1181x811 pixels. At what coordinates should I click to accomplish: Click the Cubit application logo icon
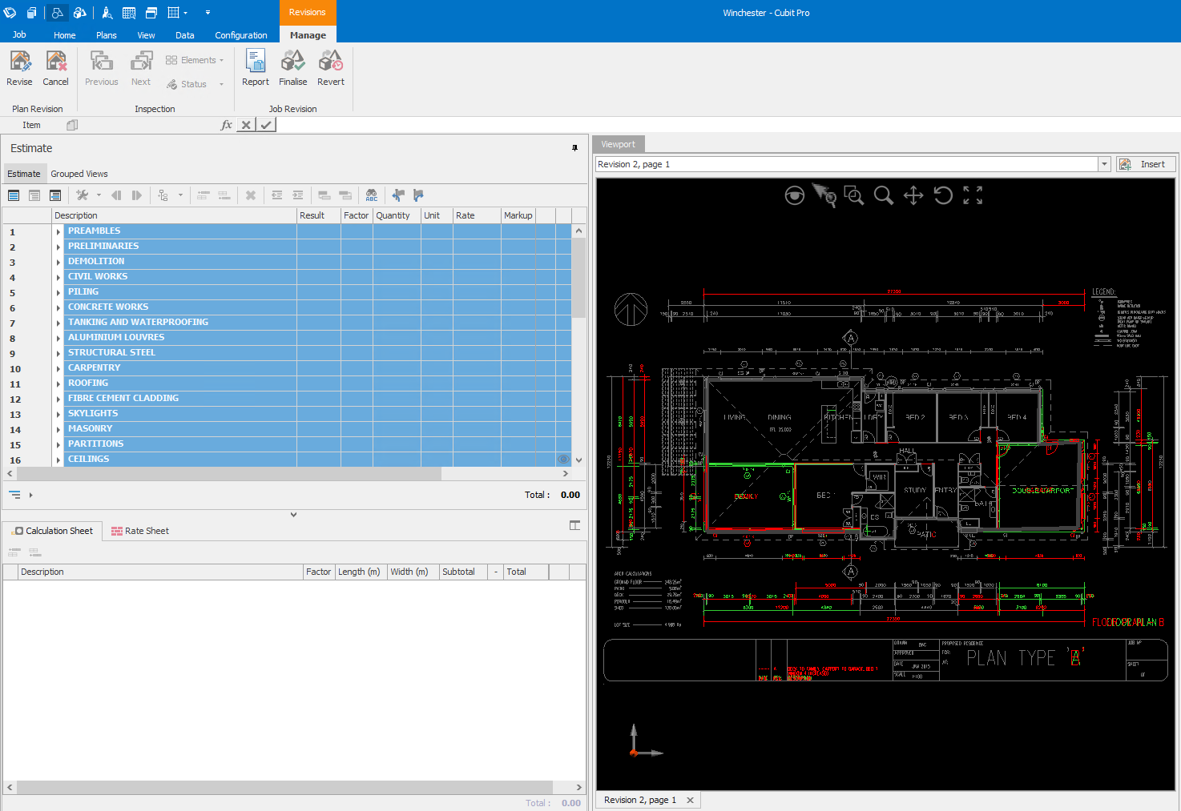point(10,13)
